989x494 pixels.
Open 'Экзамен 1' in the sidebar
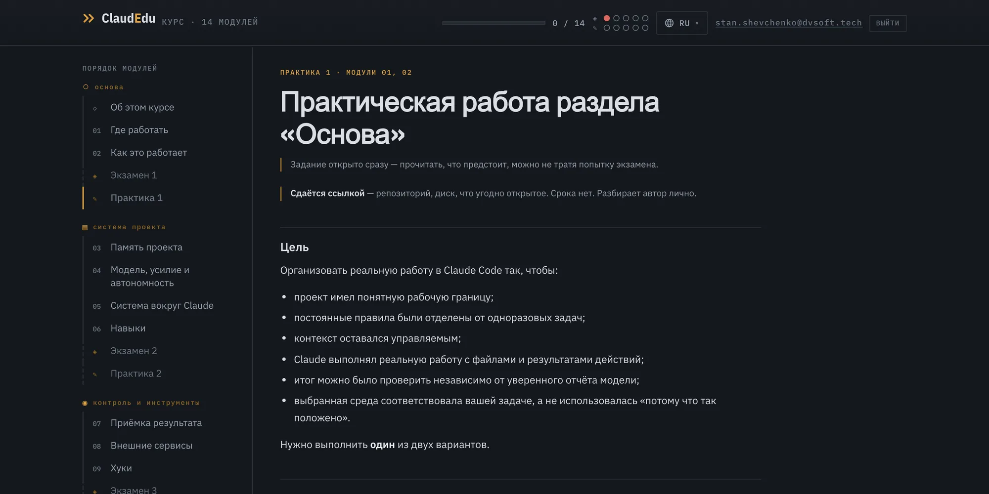coord(134,175)
